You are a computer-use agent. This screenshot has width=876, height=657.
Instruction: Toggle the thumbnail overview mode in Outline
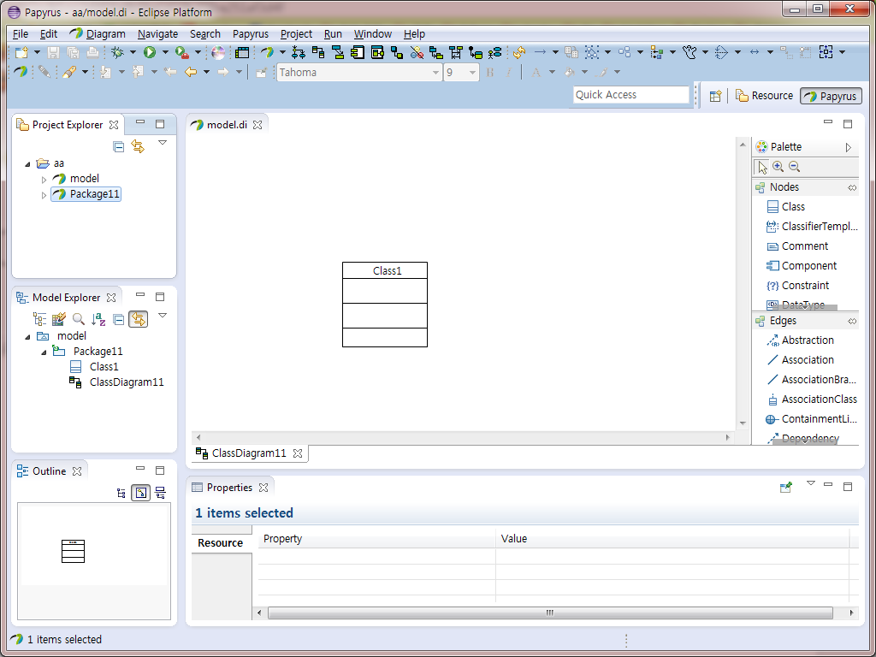[x=141, y=493]
